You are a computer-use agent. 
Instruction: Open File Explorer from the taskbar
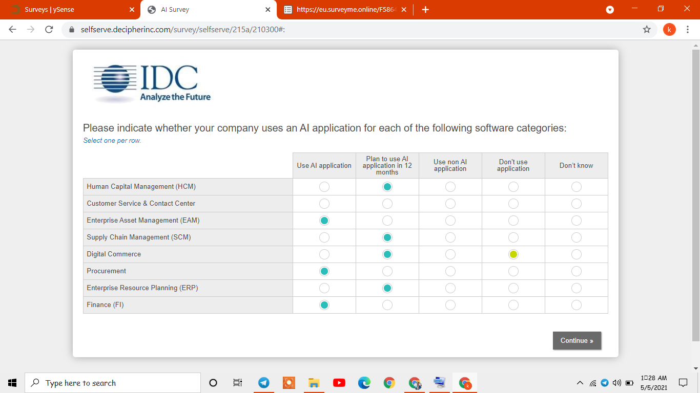click(314, 383)
